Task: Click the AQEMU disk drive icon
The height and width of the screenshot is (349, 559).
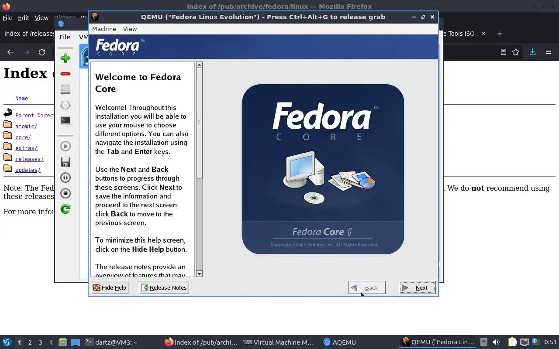Action: 66,89
